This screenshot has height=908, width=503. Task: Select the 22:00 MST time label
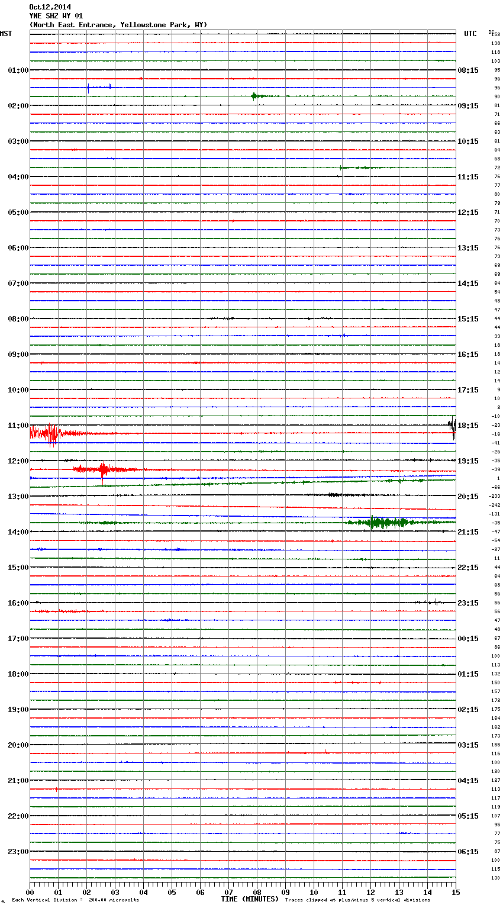[x=18, y=816]
